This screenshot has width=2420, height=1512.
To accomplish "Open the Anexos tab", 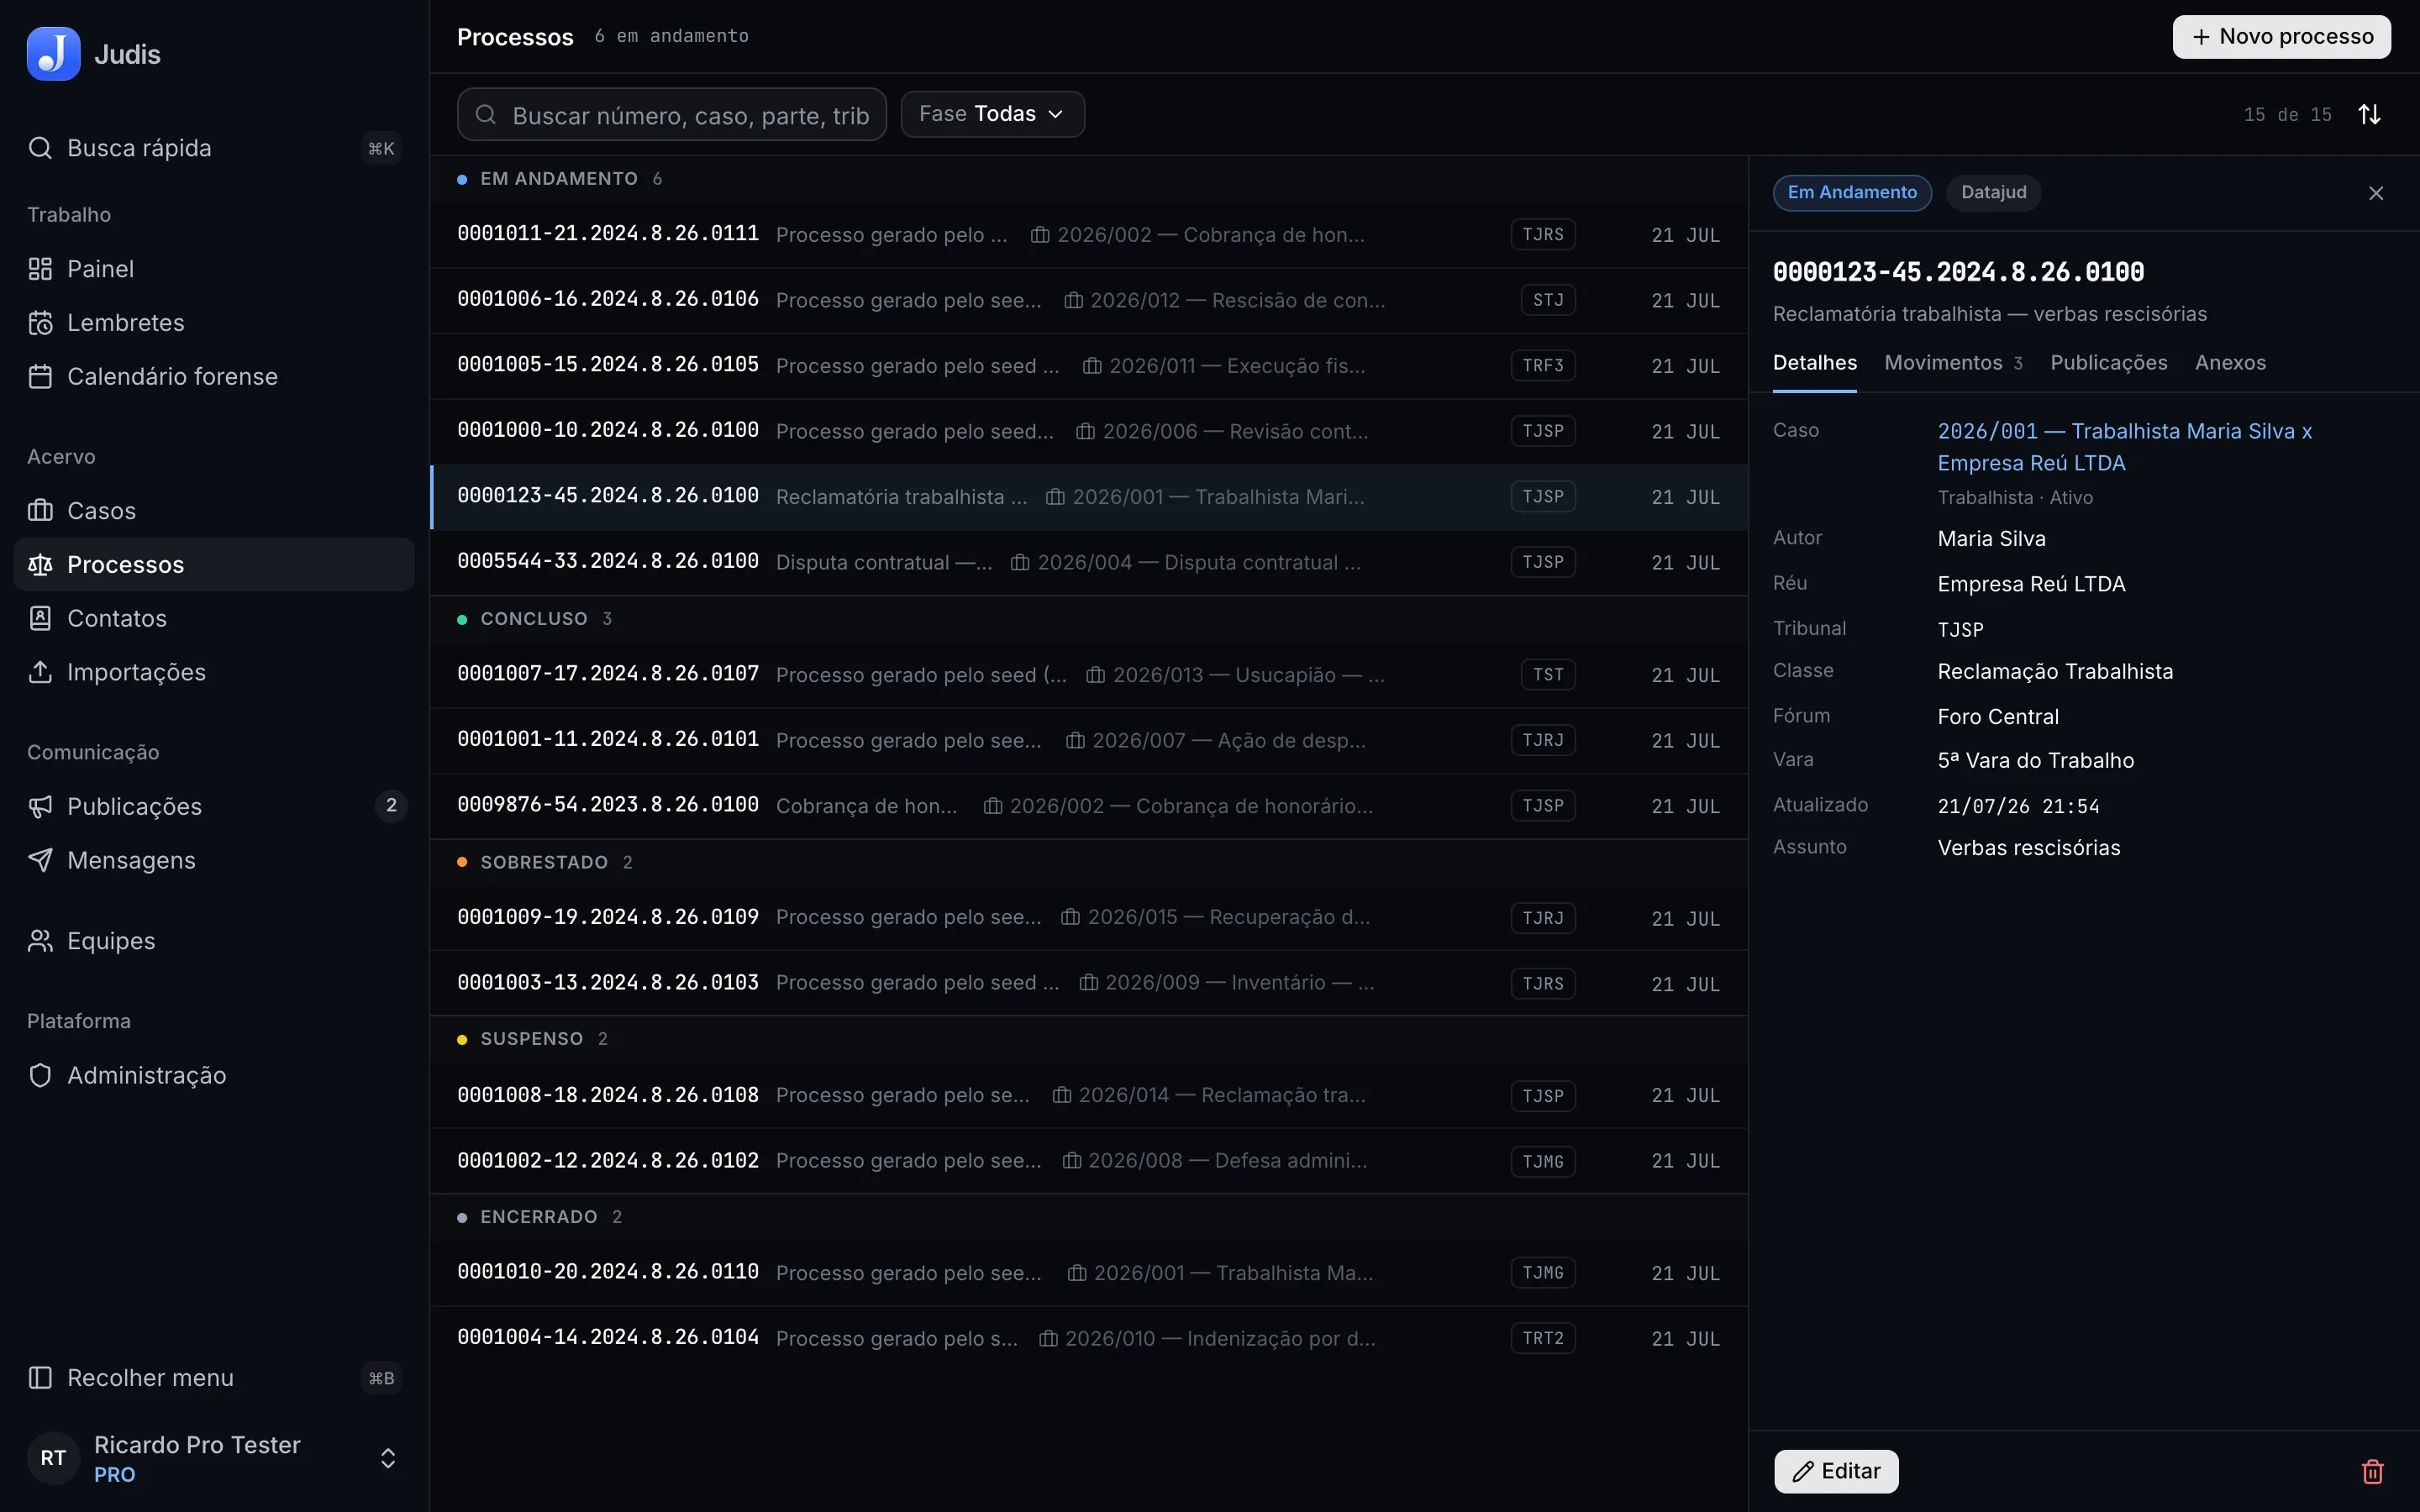I will pos(2230,363).
